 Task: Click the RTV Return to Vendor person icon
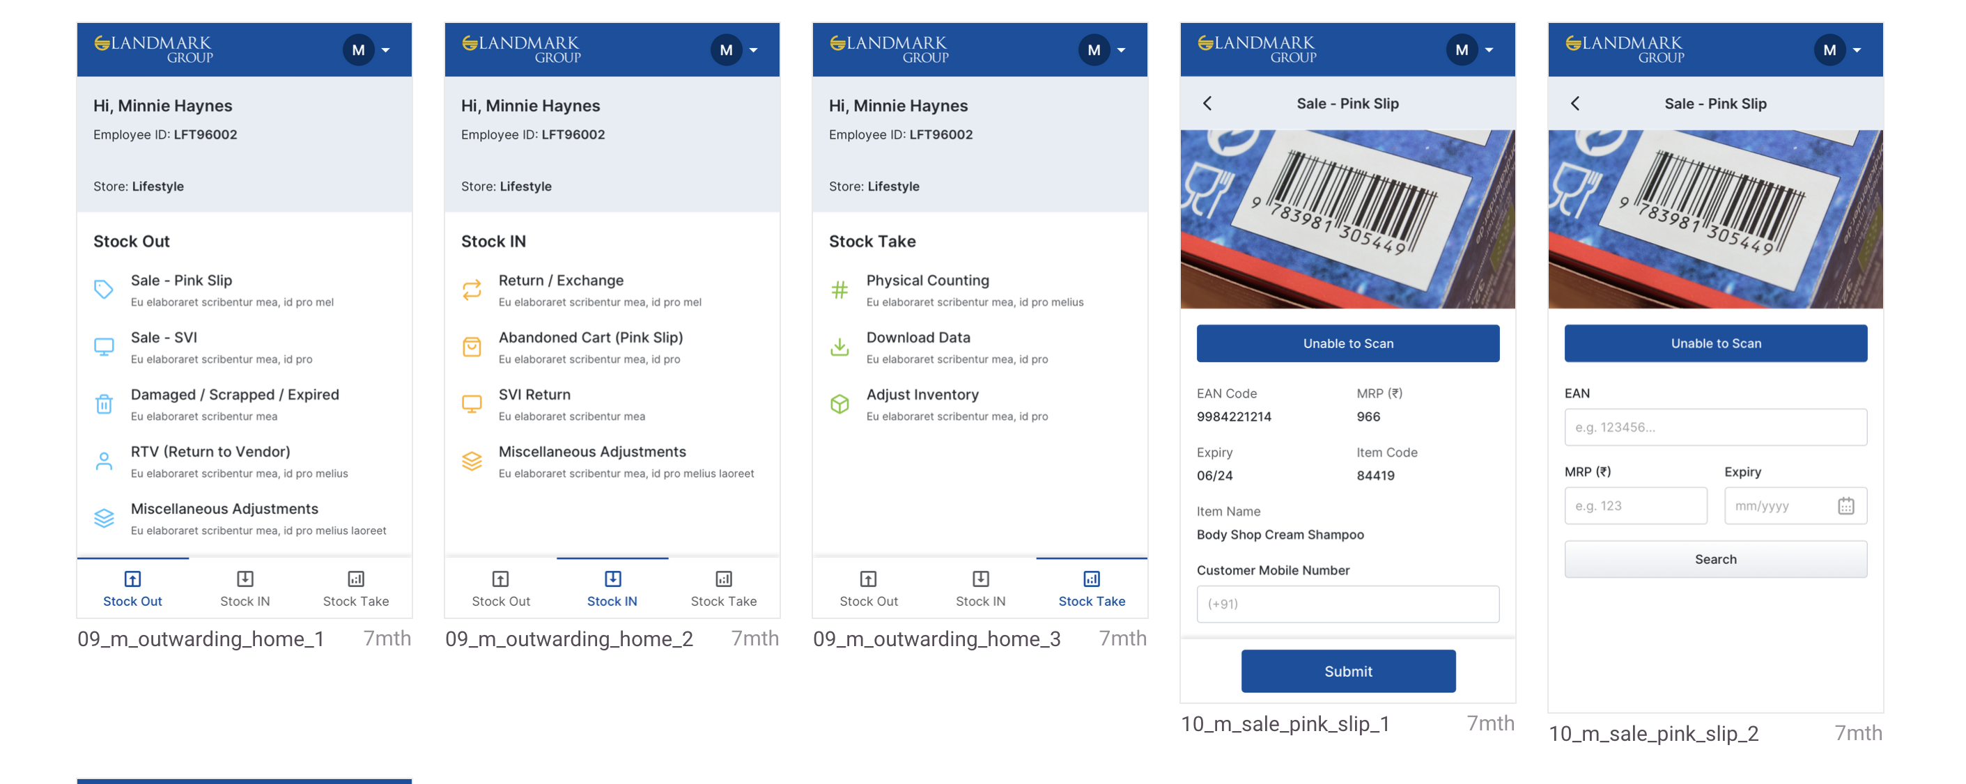[104, 461]
